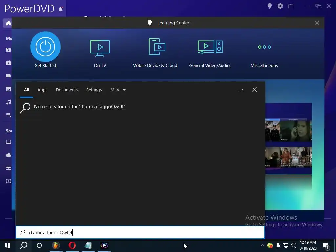Image resolution: width=336 pixels, height=252 pixels.
Task: Open General Video/Audio tutorials
Action: tap(210, 47)
